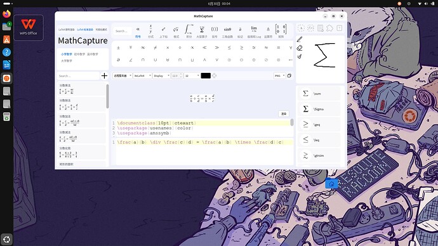Choose the \sum recognition result
438x246 pixels.
coord(319,93)
